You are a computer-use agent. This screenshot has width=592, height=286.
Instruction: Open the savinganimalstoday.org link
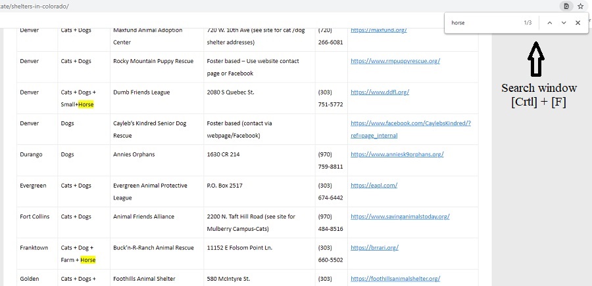coord(400,216)
